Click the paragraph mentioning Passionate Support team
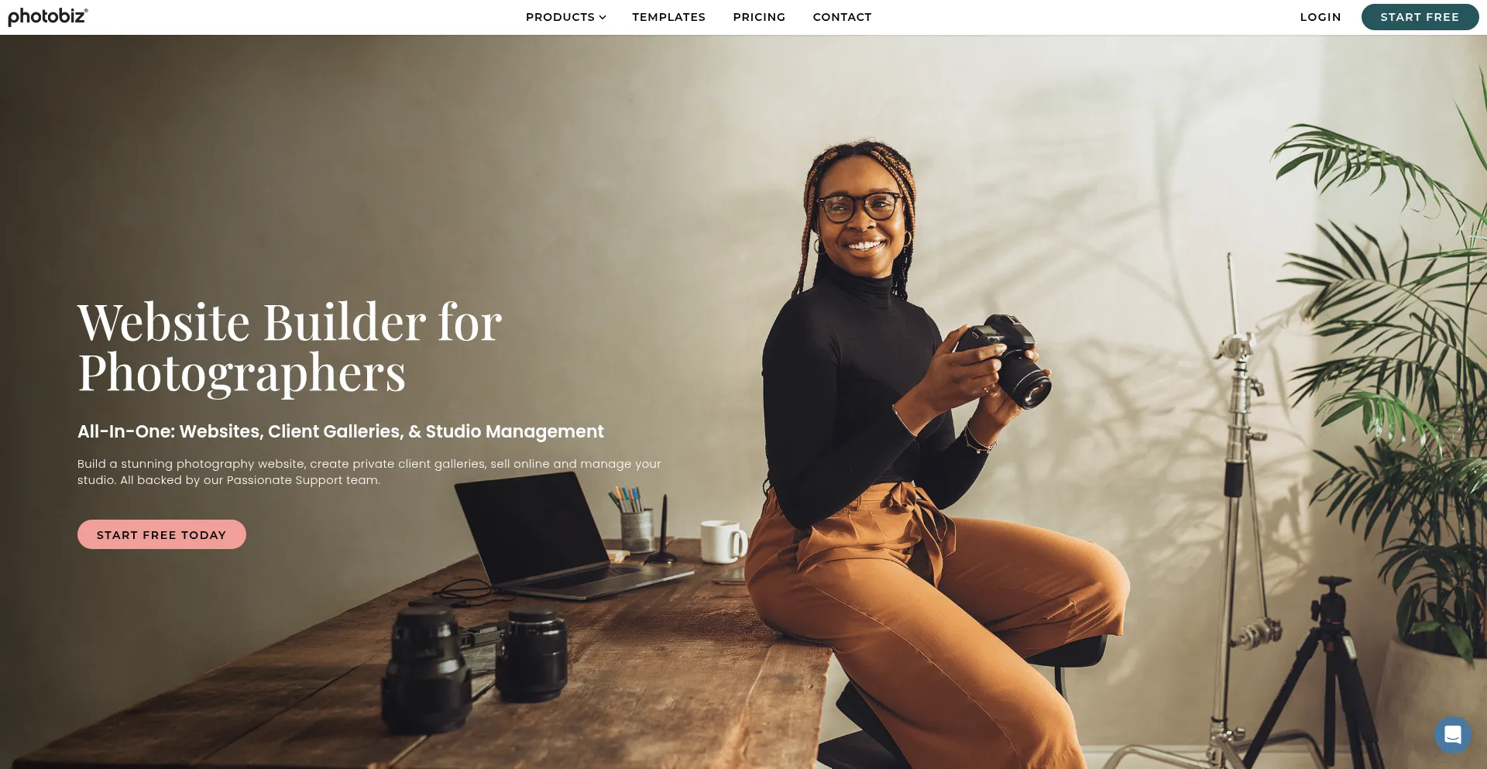 (369, 472)
